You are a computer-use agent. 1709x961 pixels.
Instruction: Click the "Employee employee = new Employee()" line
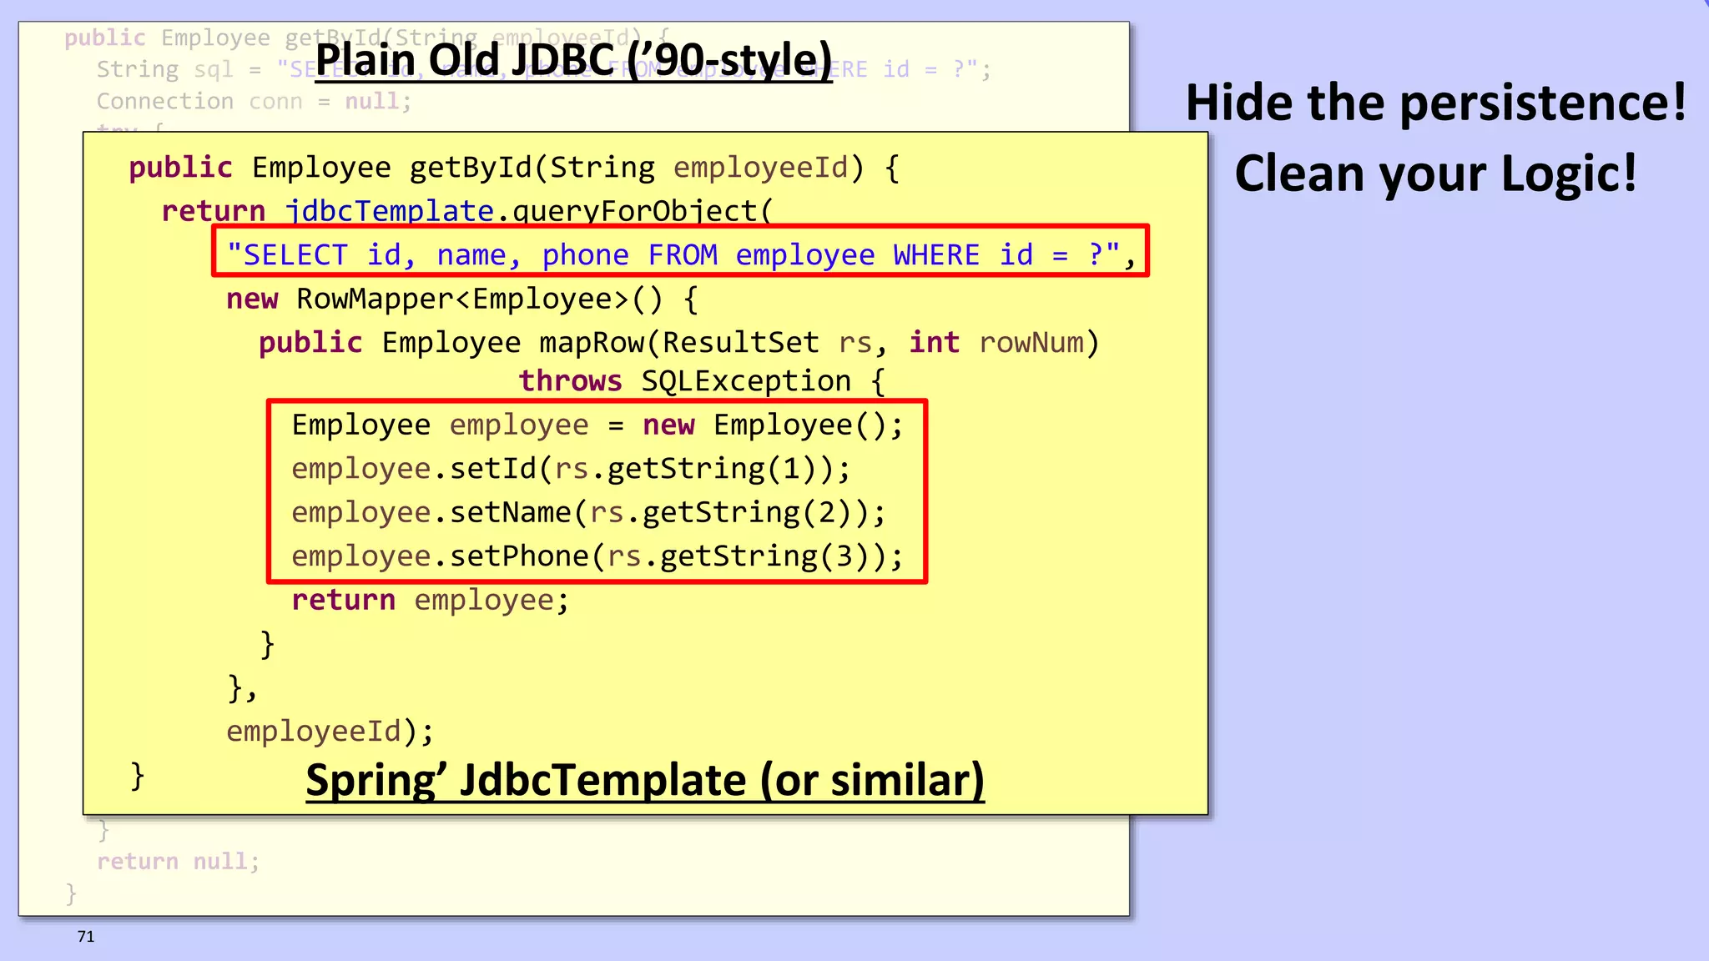(x=597, y=425)
